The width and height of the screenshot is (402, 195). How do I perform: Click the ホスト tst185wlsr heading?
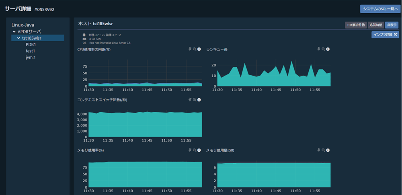tap(95, 24)
